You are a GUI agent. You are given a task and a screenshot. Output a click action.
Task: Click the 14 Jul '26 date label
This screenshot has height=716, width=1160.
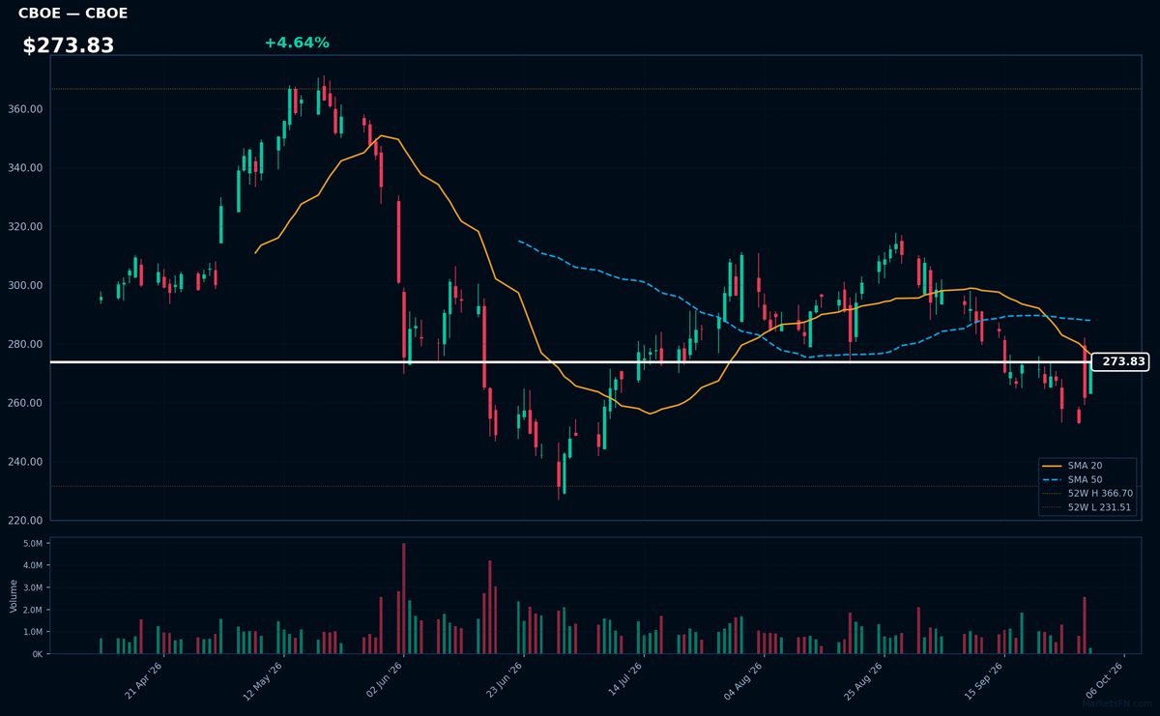pyautogui.click(x=624, y=681)
